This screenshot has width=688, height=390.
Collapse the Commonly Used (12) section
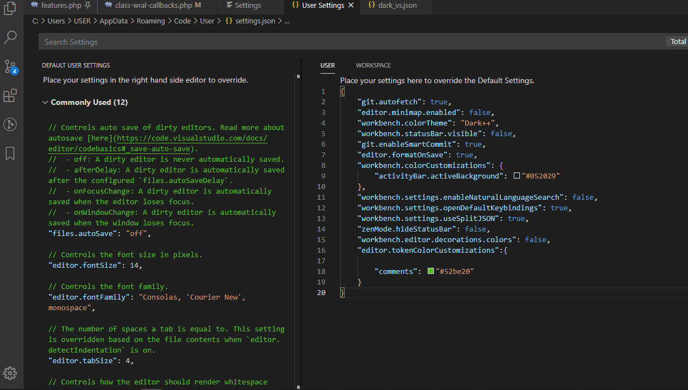click(45, 102)
